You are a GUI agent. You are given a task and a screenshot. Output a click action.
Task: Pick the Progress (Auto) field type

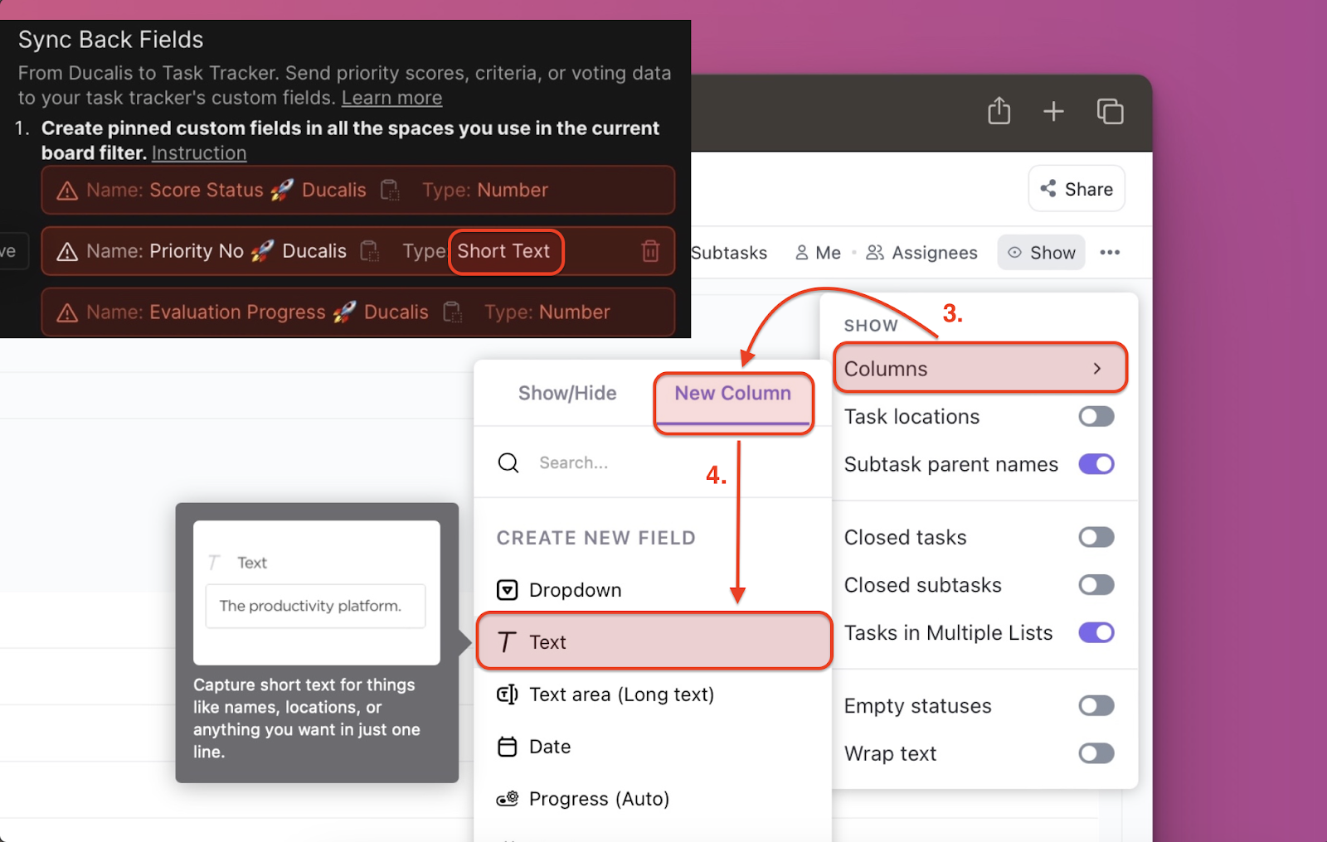tap(599, 798)
